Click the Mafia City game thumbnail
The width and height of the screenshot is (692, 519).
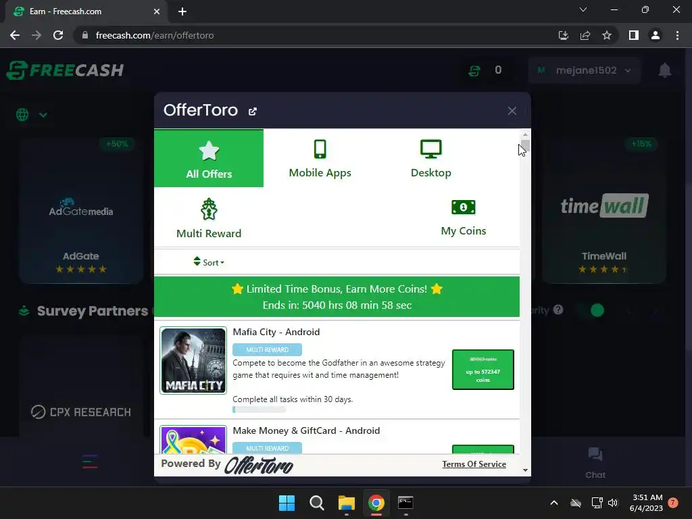pyautogui.click(x=193, y=360)
